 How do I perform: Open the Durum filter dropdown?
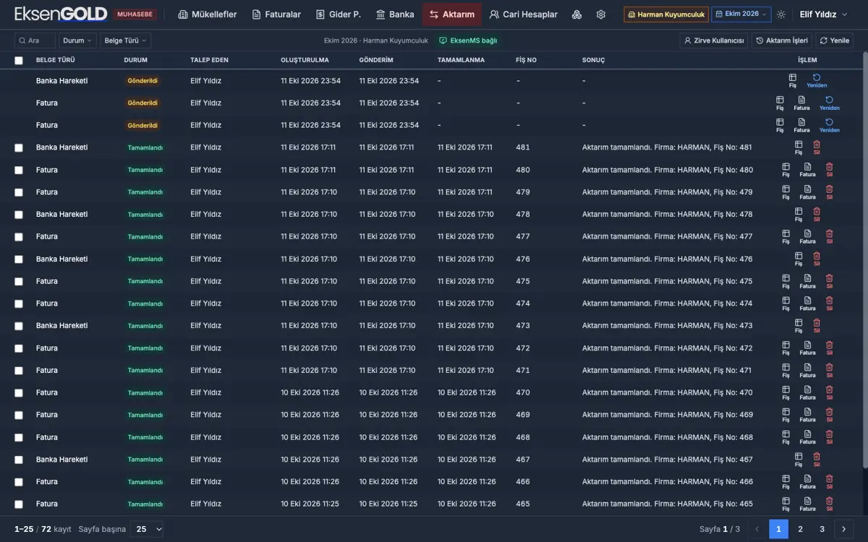(77, 40)
